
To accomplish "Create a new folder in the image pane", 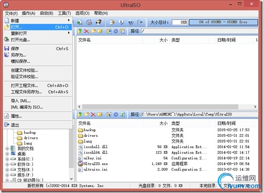I will 93,31.
